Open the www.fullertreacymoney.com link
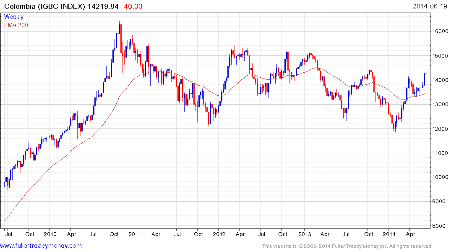 (41, 246)
